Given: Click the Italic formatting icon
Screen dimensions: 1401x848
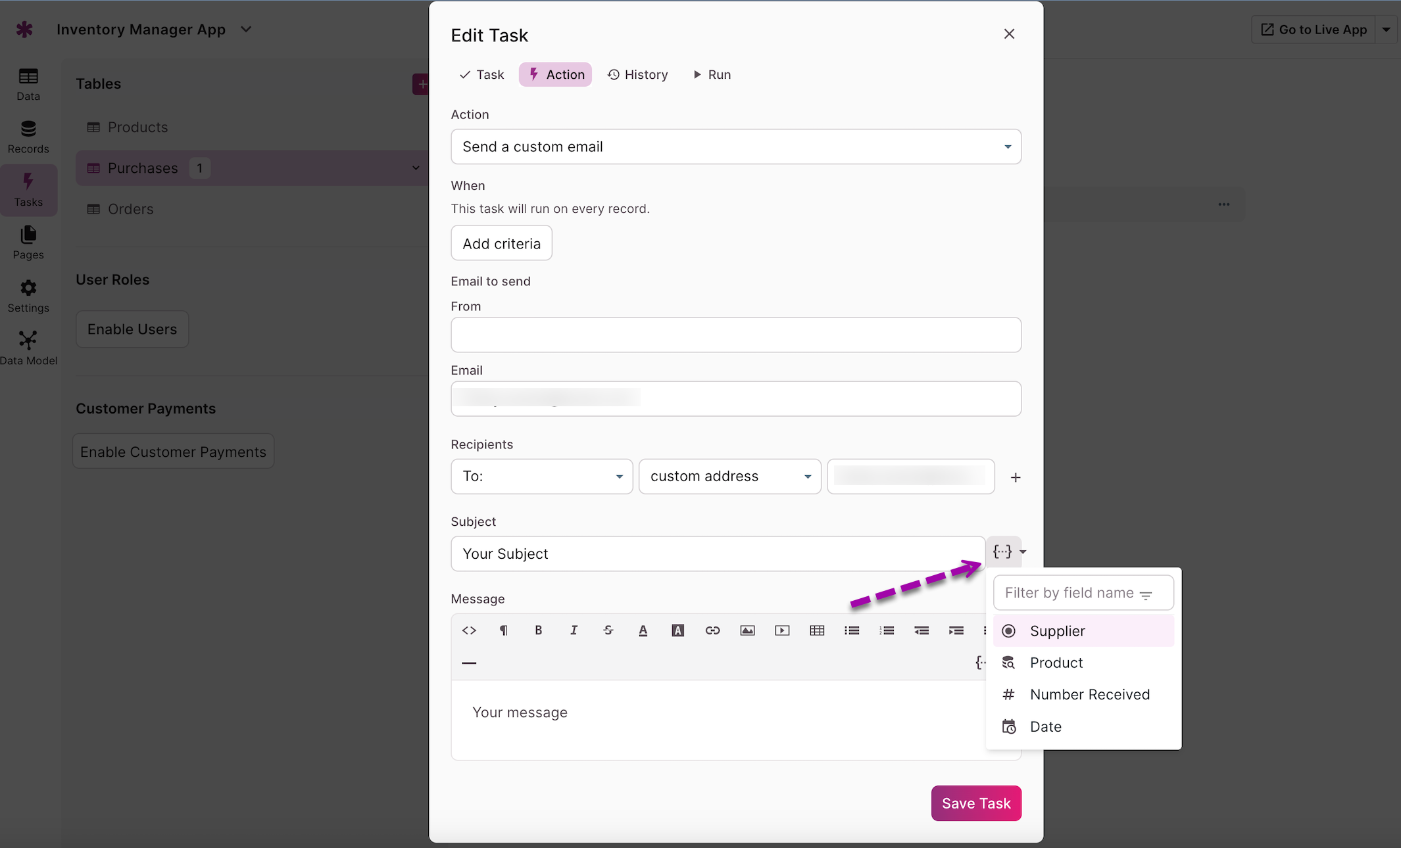Looking at the screenshot, I should pos(573,630).
